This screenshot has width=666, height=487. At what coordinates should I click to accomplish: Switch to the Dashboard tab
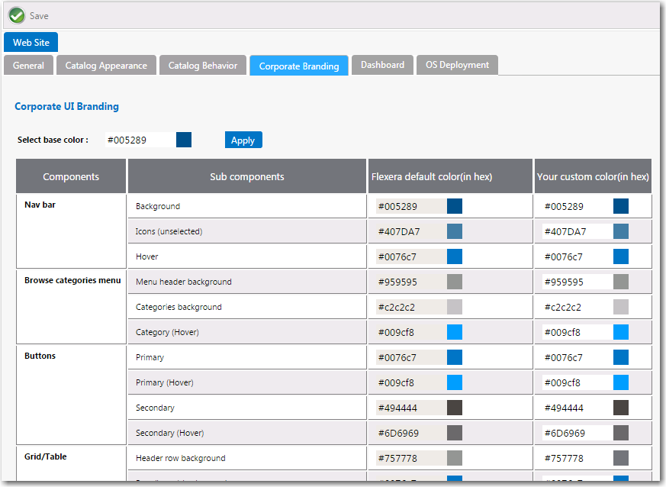tap(382, 65)
